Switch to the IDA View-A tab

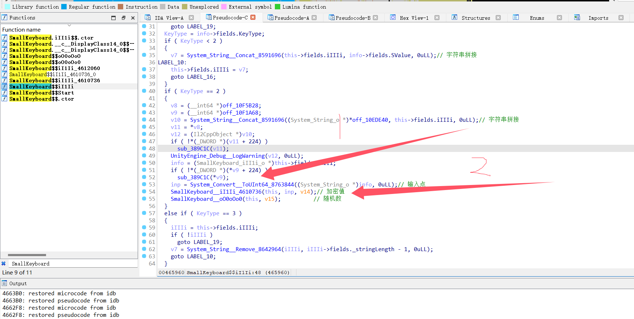(169, 18)
